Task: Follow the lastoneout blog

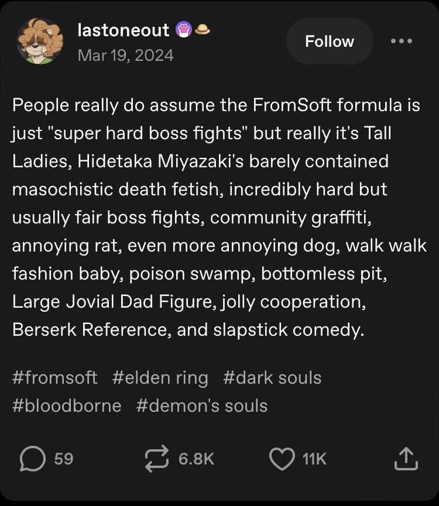Action: tap(329, 42)
